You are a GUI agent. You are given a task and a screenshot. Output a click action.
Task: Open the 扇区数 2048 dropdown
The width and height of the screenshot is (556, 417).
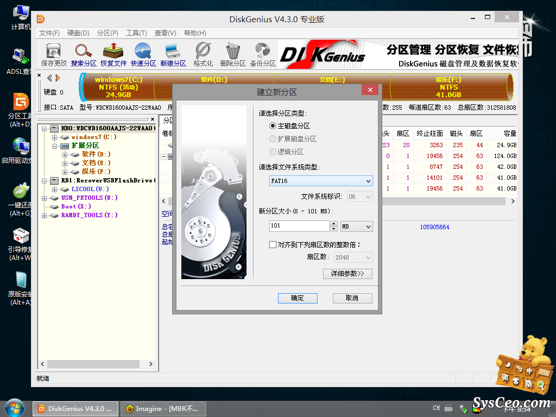(353, 257)
